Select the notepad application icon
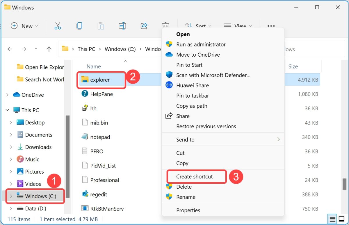The image size is (349, 225). [85, 137]
